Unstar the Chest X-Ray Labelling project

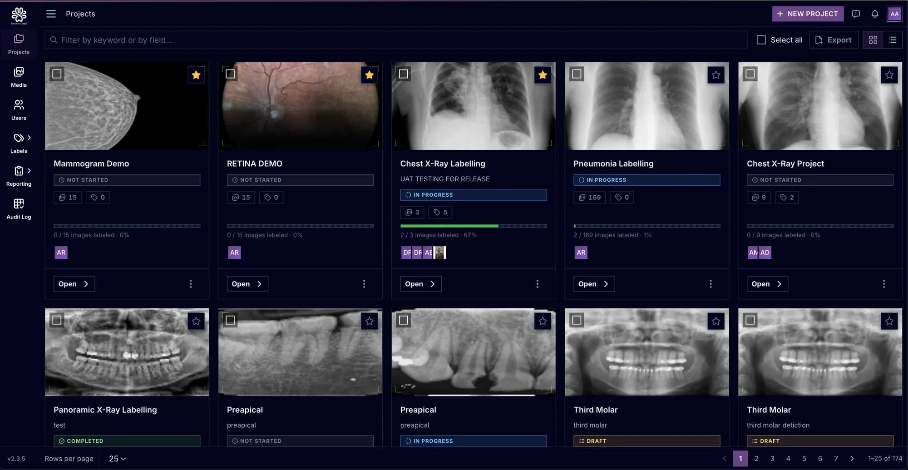click(x=543, y=75)
